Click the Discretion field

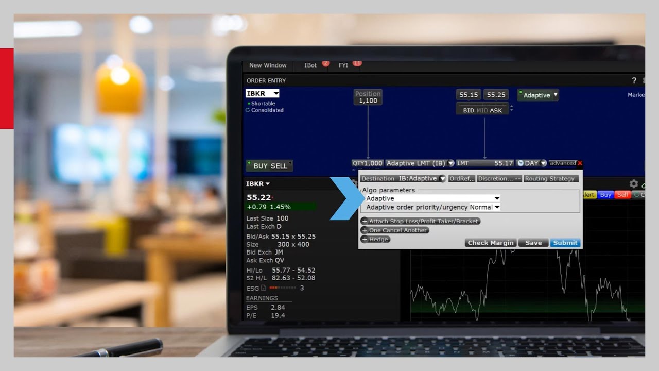tap(499, 178)
